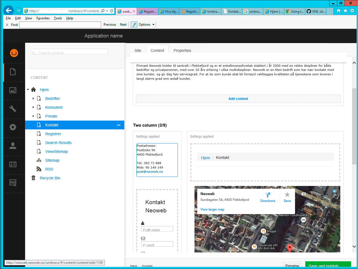Click Add content button

pos(238,99)
